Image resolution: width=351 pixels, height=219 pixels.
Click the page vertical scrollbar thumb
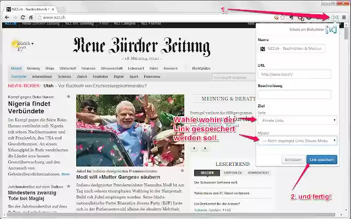tap(346, 33)
